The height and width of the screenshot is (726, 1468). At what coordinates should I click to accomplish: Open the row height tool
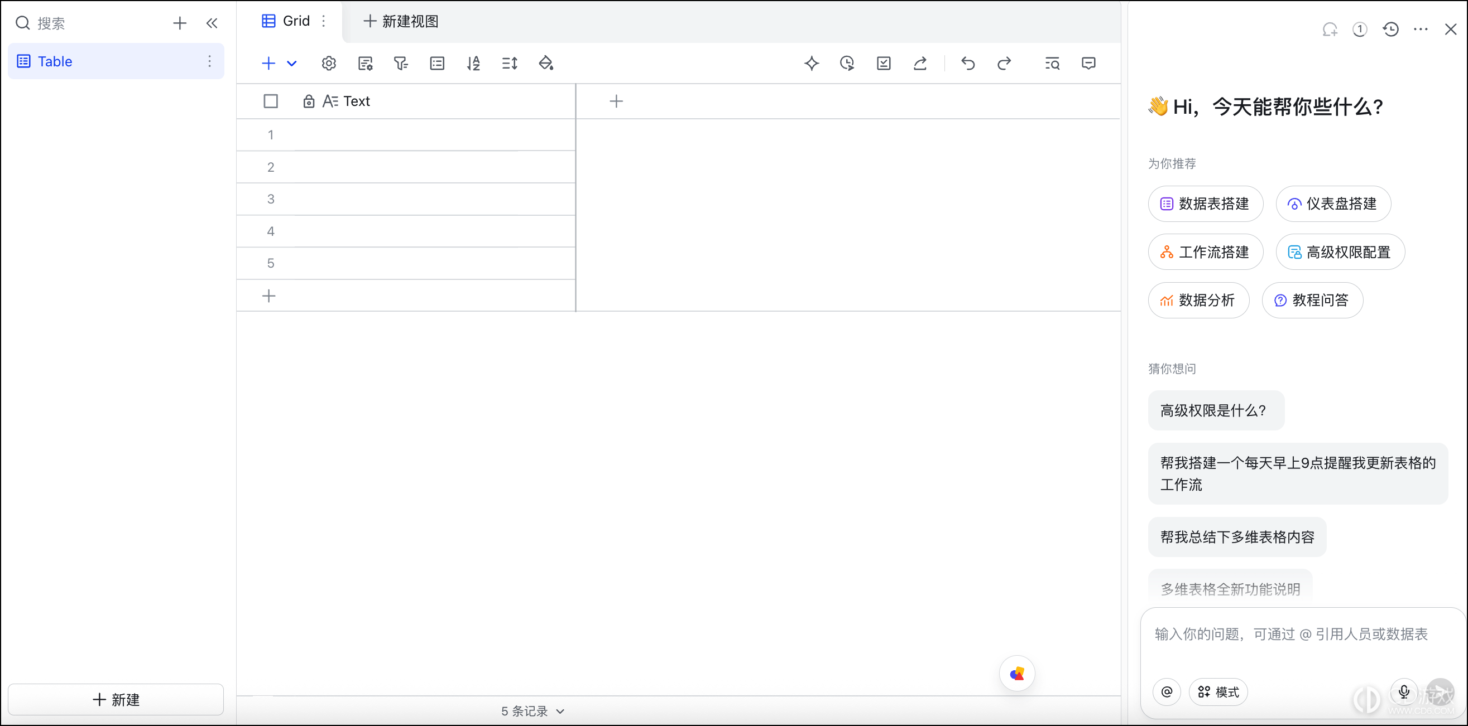coord(510,63)
